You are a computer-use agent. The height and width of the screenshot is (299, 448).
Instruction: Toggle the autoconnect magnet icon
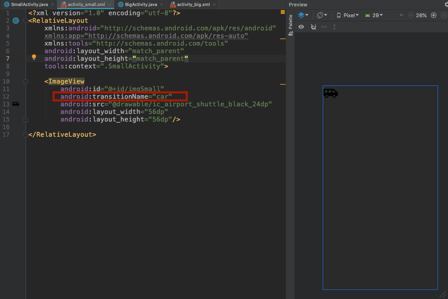pyautogui.click(x=314, y=26)
